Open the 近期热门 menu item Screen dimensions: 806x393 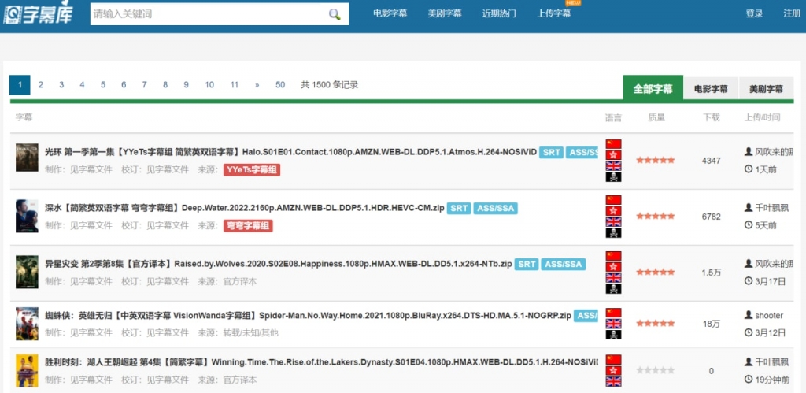pyautogui.click(x=499, y=14)
